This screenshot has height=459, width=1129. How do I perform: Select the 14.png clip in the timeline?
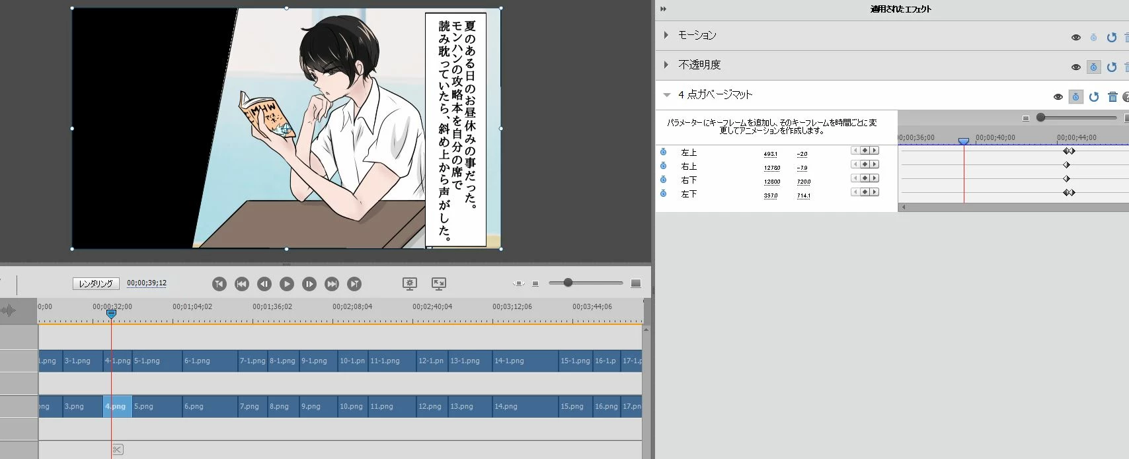click(526, 406)
